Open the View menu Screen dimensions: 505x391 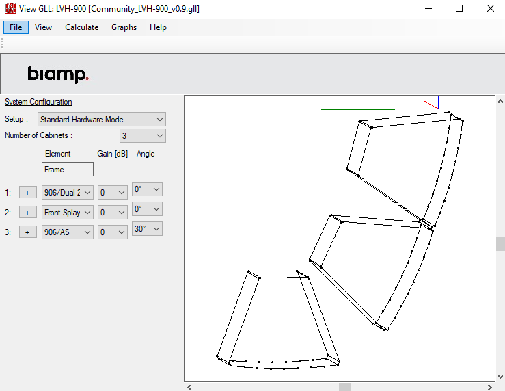click(x=43, y=27)
